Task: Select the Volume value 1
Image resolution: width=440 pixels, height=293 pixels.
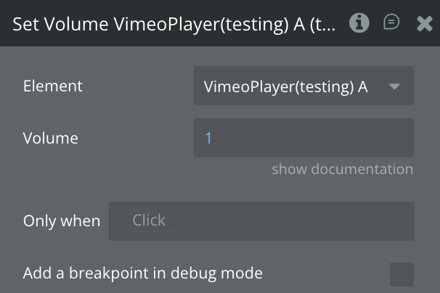Action: tap(208, 138)
